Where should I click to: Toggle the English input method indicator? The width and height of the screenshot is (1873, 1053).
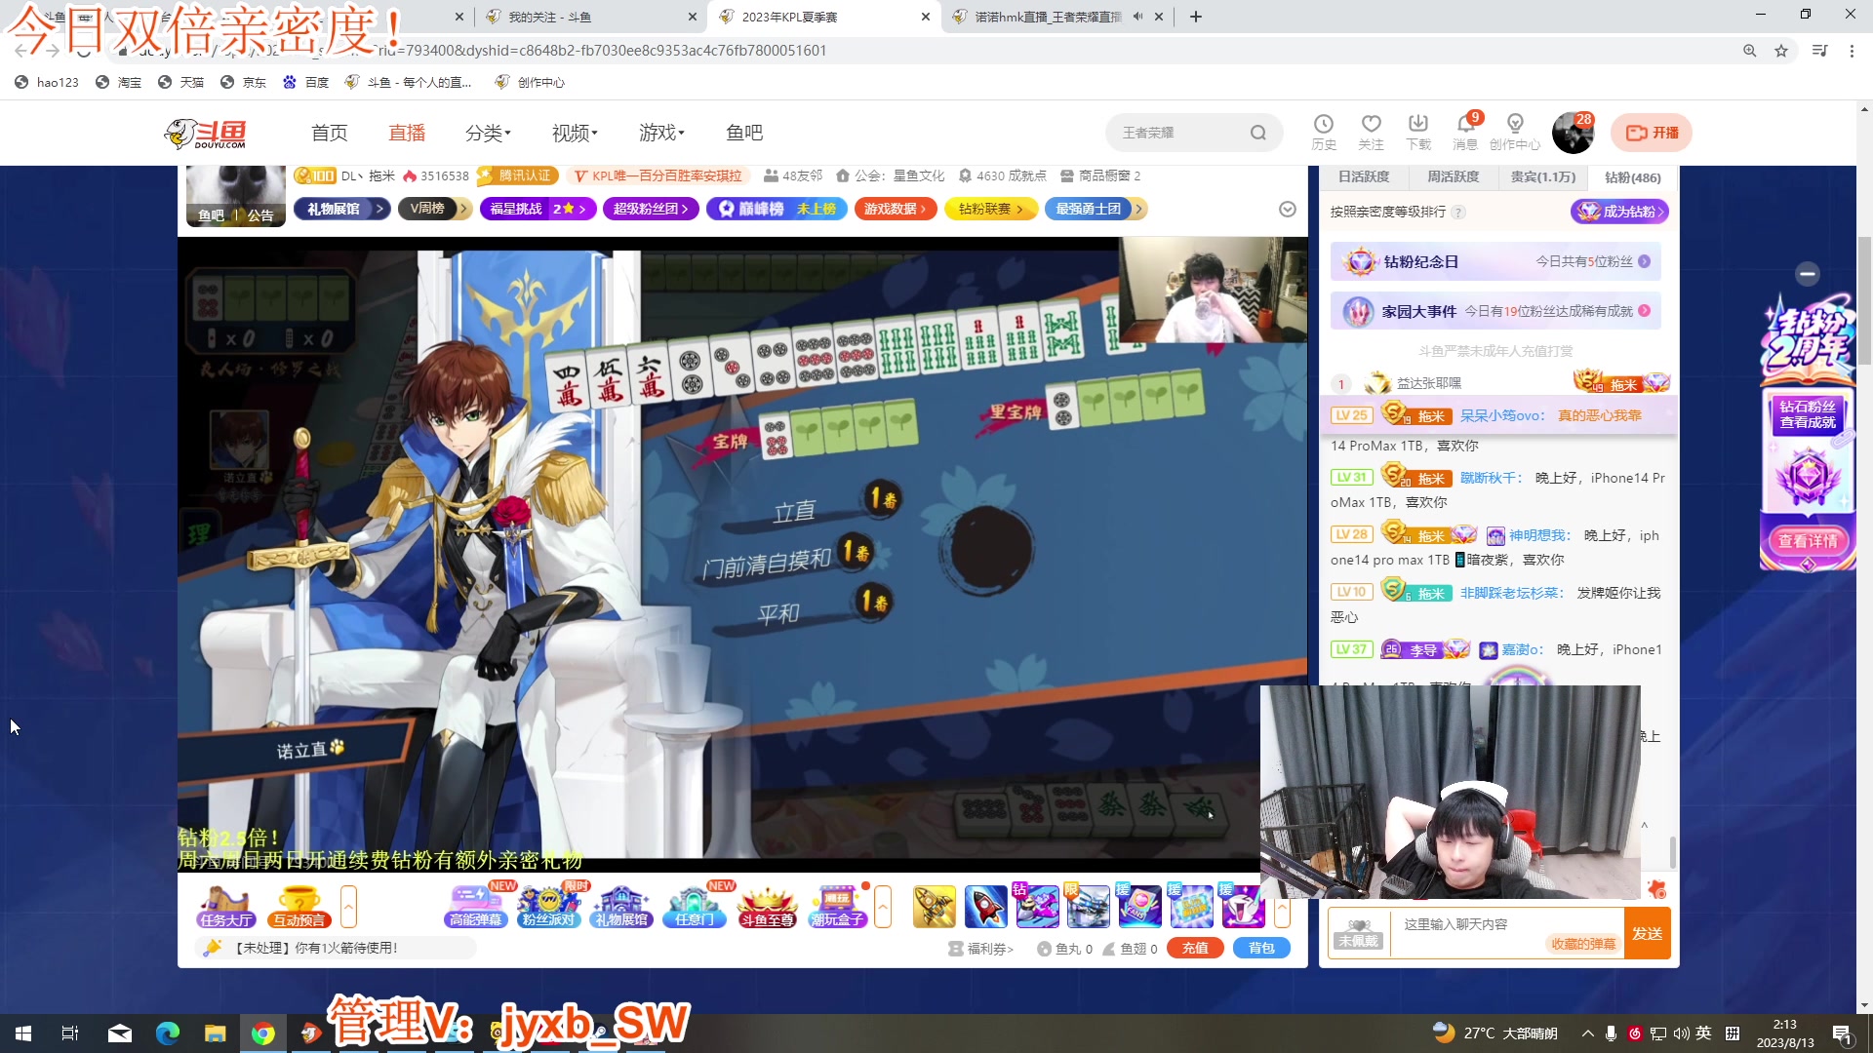pos(1703,1033)
